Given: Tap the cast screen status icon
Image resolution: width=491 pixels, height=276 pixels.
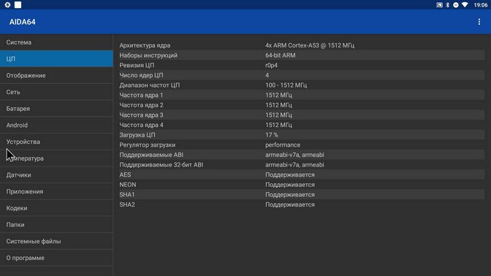Looking at the screenshot, I should click(x=439, y=4).
